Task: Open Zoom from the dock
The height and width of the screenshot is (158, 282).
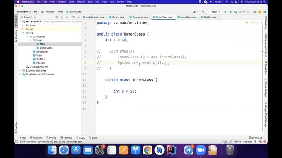Action: (x=201, y=150)
